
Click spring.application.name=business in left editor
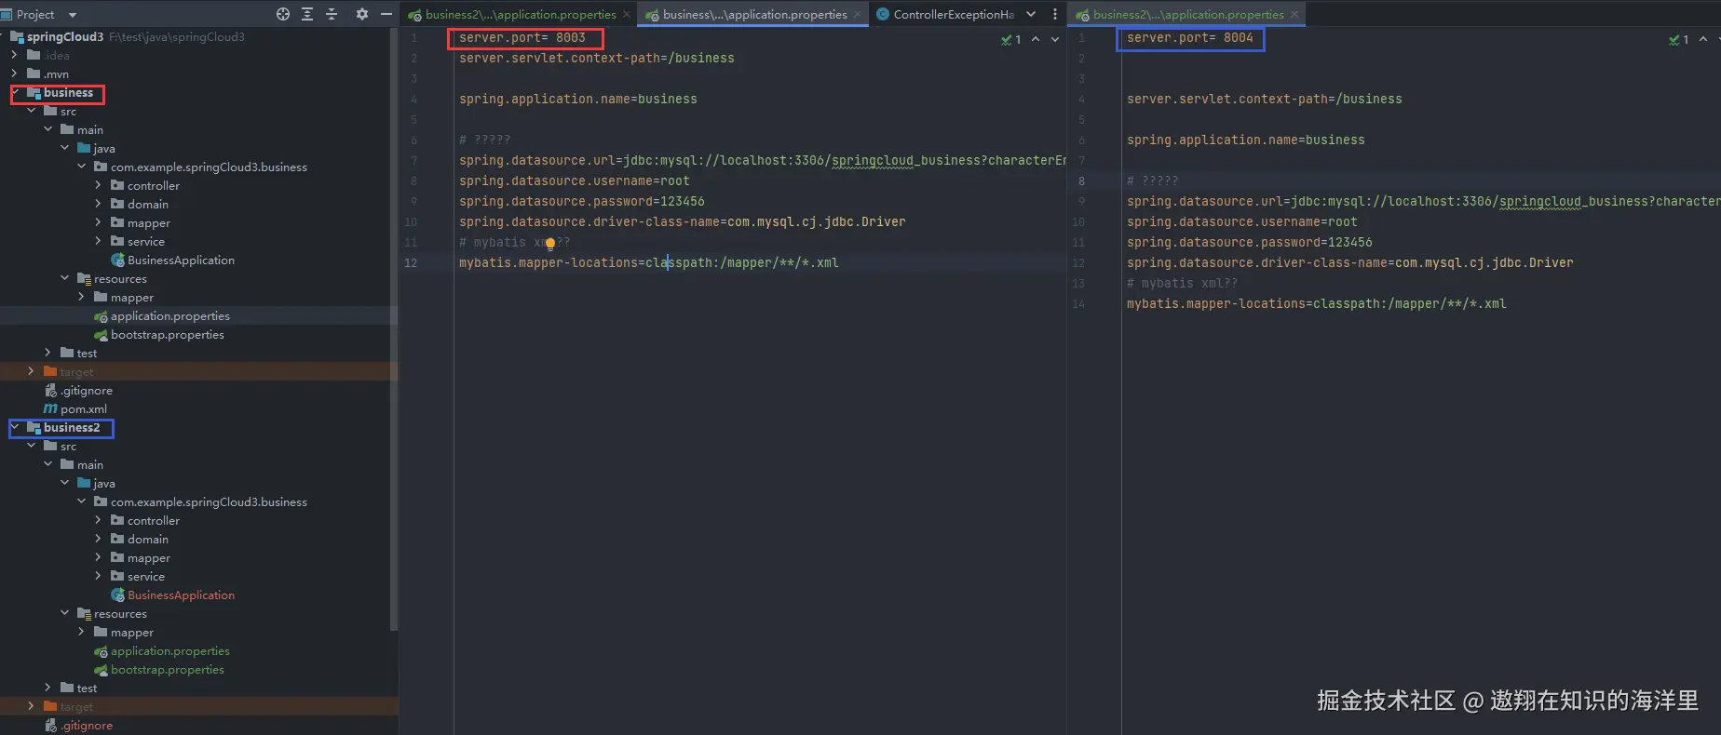577,100
